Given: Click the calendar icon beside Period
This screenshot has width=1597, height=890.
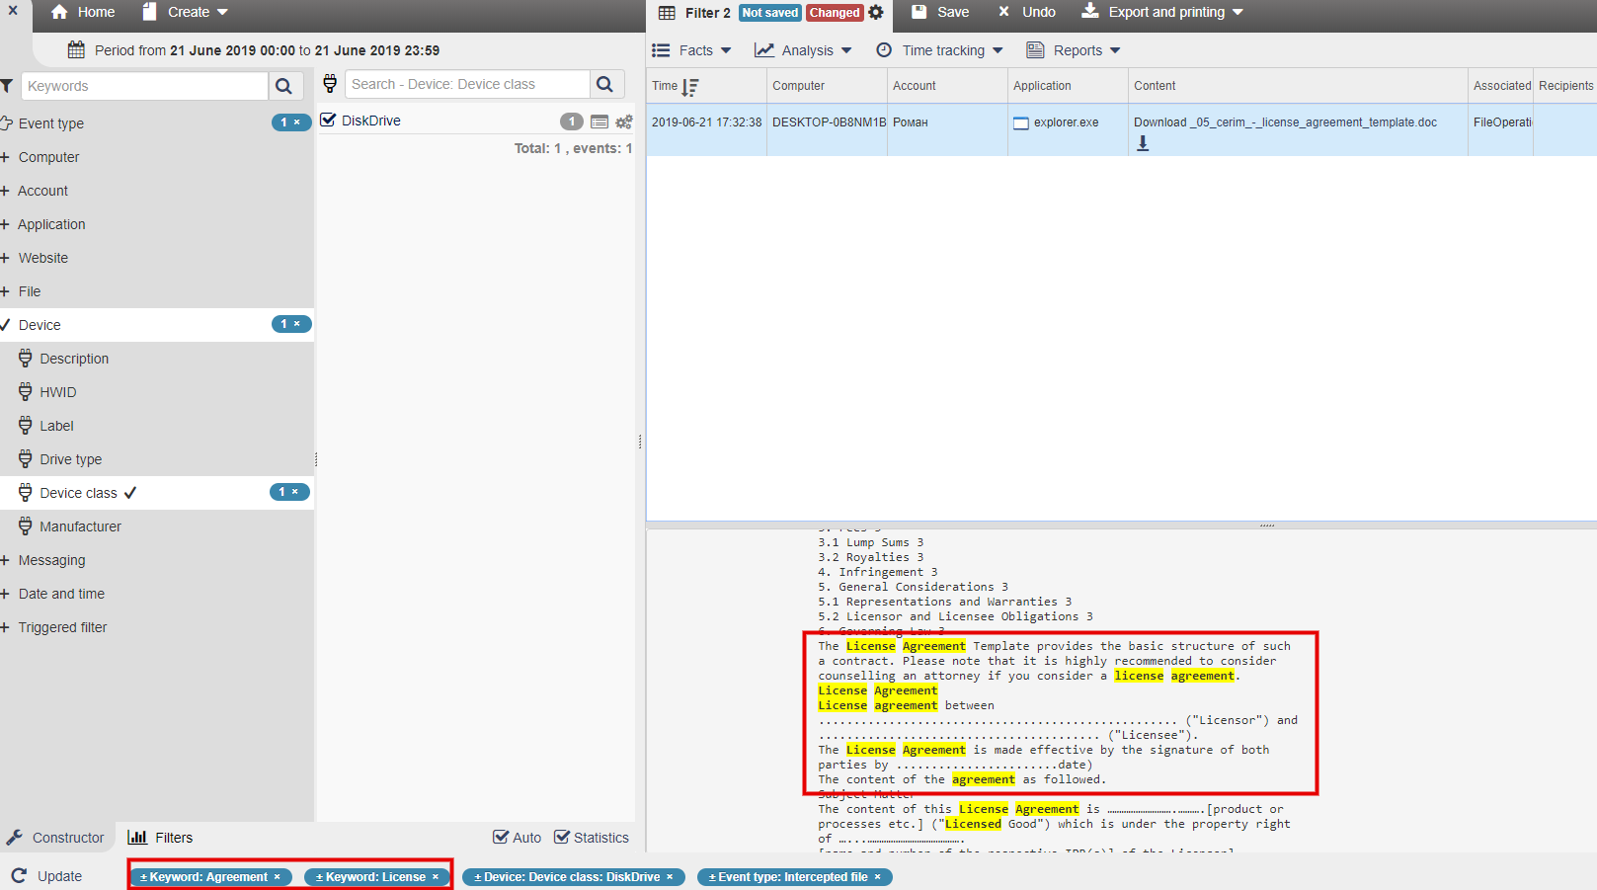Looking at the screenshot, I should click(x=76, y=50).
